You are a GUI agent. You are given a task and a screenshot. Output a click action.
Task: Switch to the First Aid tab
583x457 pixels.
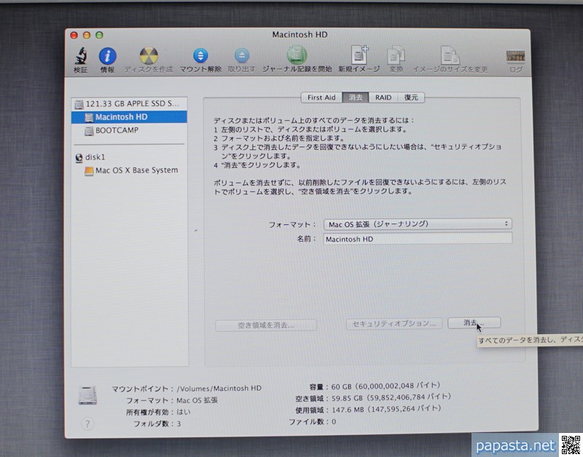321,98
